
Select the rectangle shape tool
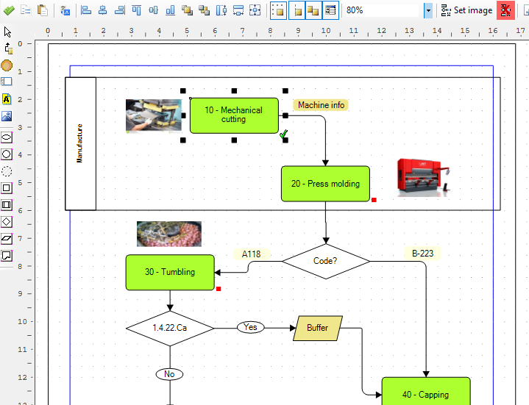pyautogui.click(x=7, y=188)
